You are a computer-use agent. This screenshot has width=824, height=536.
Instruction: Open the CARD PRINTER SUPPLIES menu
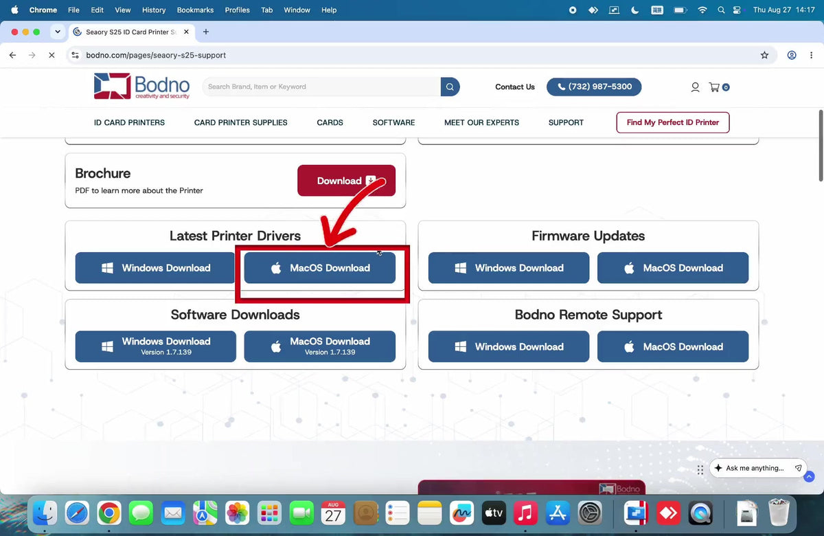coord(241,122)
